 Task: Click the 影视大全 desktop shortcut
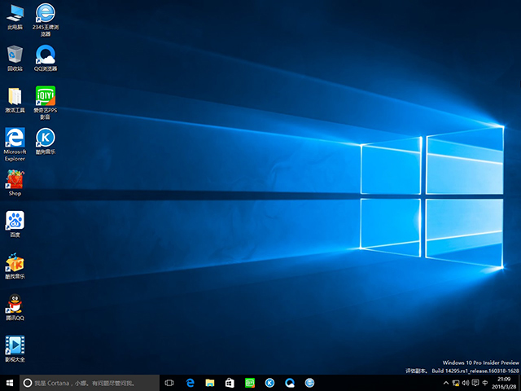[x=15, y=345]
